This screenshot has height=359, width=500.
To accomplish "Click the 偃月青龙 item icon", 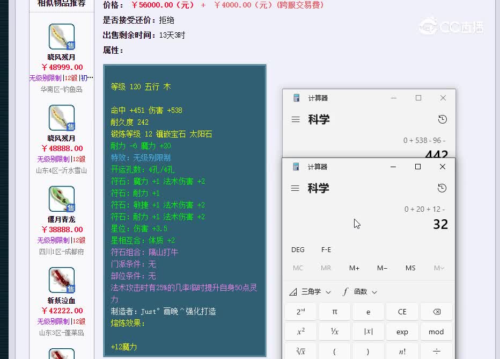I will (x=62, y=199).
